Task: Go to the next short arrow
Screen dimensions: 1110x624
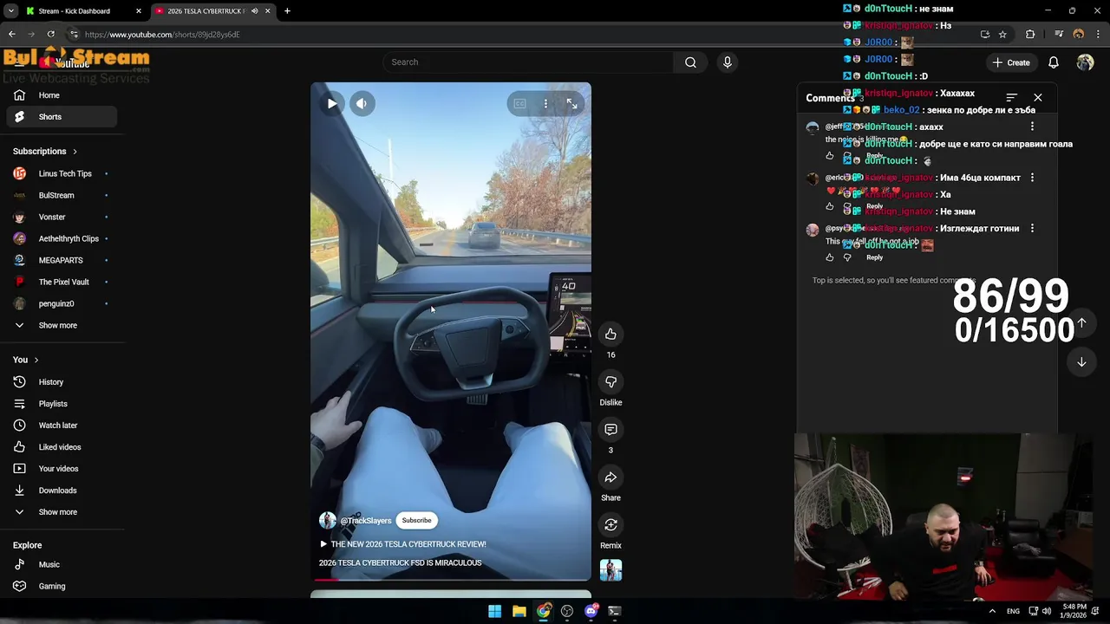Action: point(1081,362)
